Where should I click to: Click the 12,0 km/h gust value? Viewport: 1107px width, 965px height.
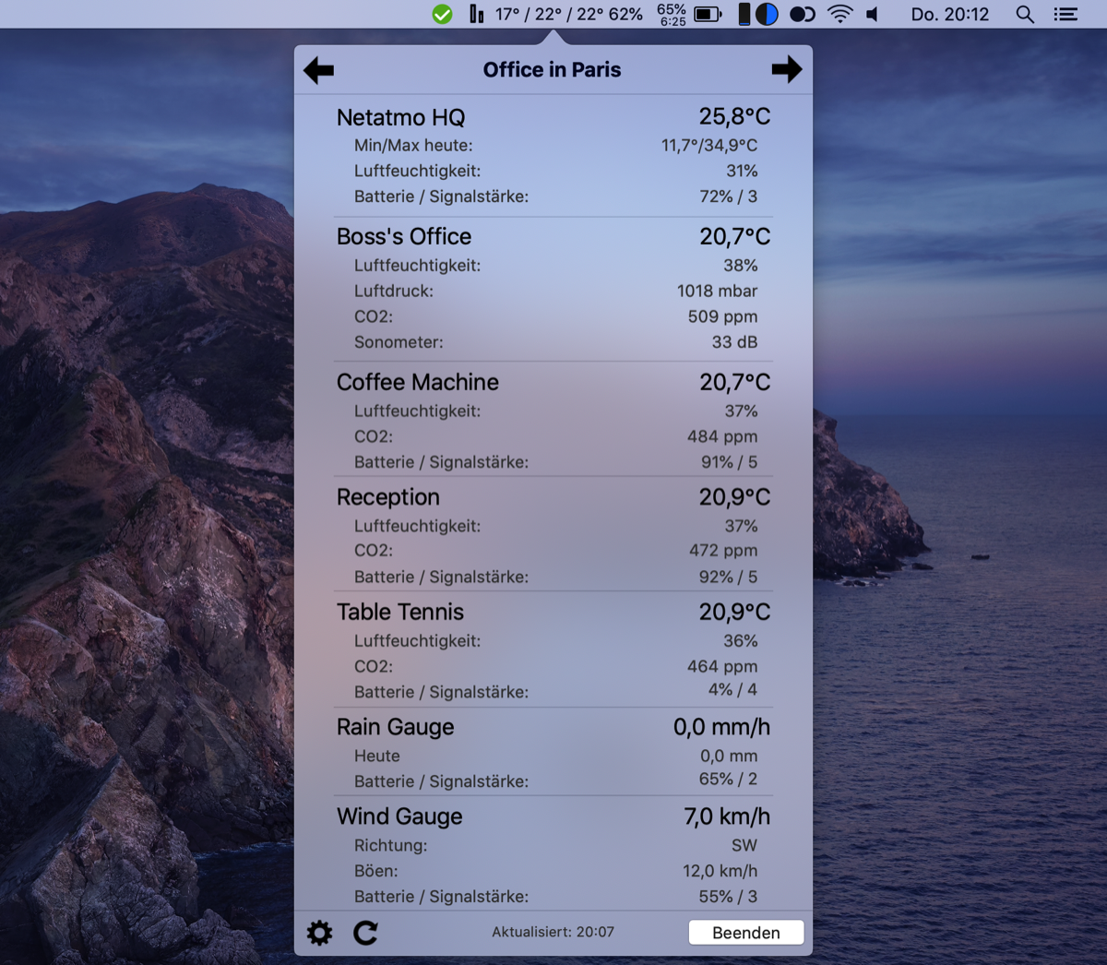[x=720, y=871]
